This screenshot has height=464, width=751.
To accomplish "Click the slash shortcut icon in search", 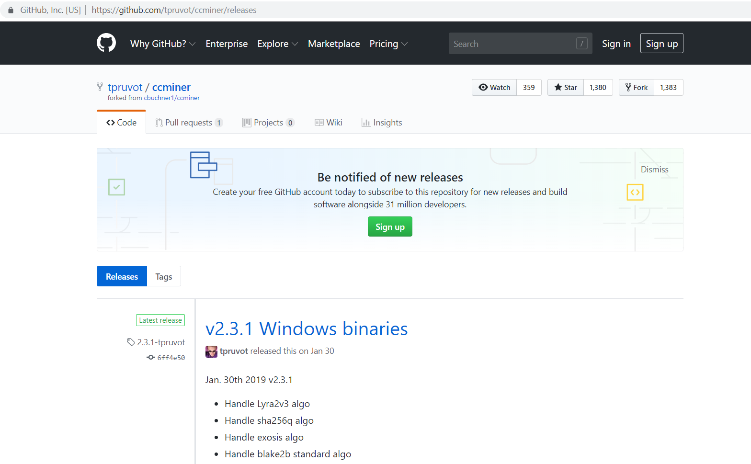I will point(582,44).
